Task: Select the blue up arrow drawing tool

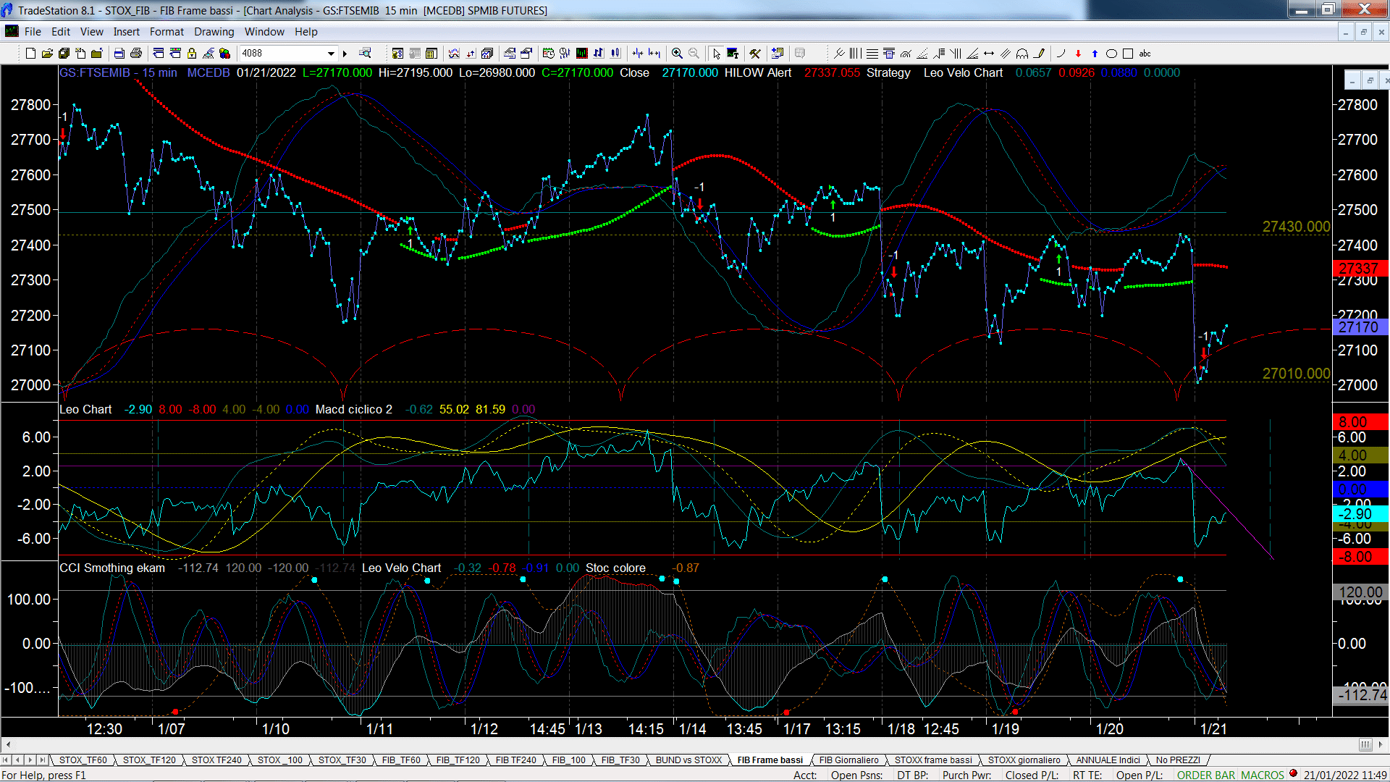Action: [x=1095, y=53]
